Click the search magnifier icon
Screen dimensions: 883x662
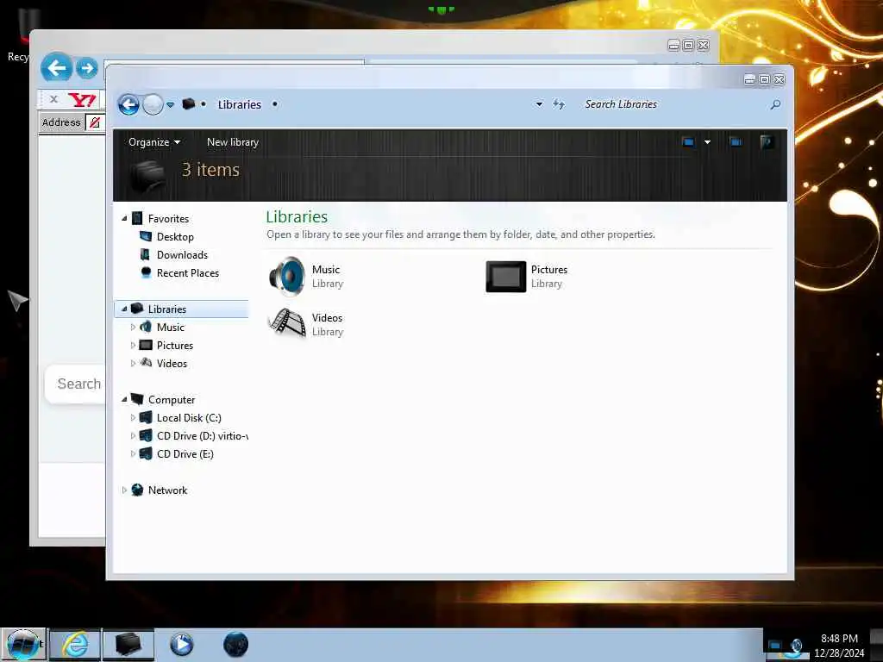pos(775,104)
